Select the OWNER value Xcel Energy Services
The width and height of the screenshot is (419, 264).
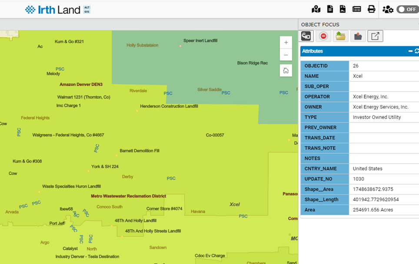(380, 107)
